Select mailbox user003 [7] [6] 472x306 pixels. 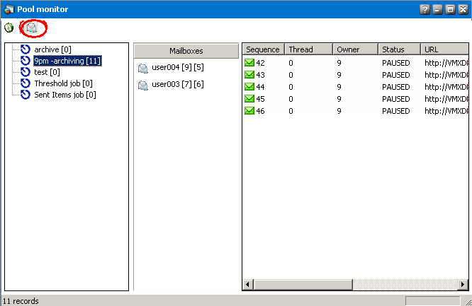point(178,84)
